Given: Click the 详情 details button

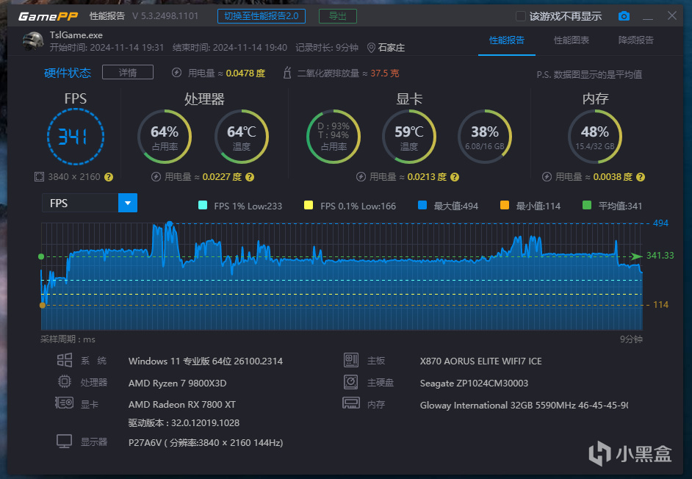Looking at the screenshot, I should pyautogui.click(x=128, y=73).
